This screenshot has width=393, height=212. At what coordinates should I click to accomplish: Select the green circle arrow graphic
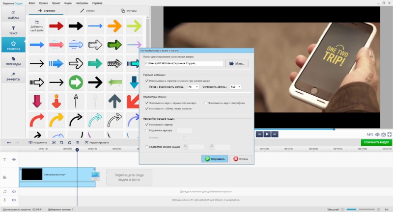tap(76, 82)
